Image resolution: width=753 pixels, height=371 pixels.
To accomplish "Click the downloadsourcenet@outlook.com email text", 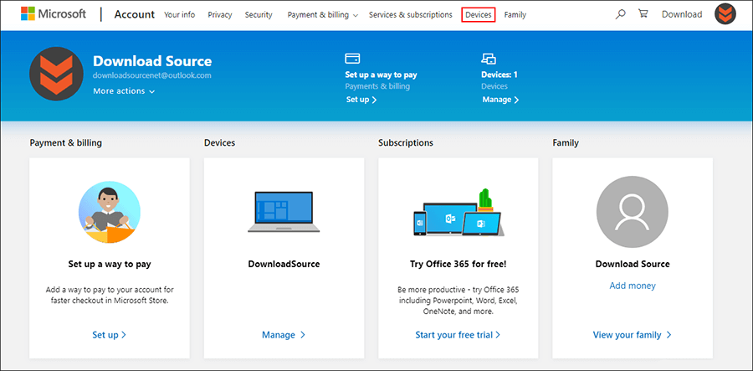I will [x=151, y=75].
